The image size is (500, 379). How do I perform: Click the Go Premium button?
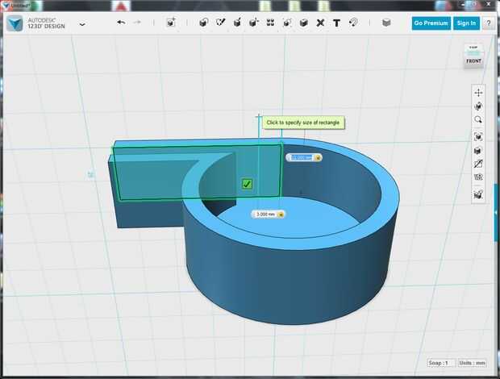[x=431, y=23]
